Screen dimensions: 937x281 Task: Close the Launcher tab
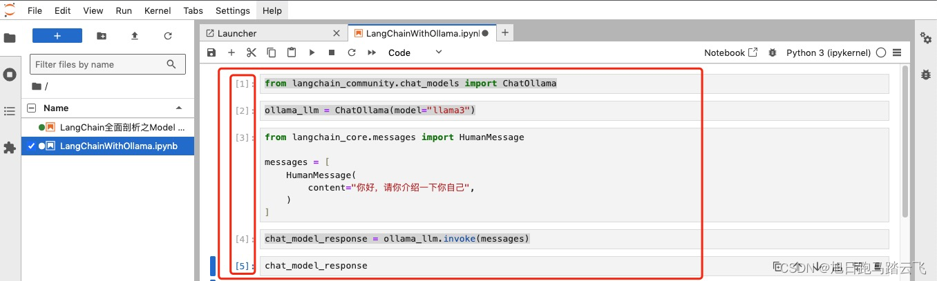(x=337, y=33)
